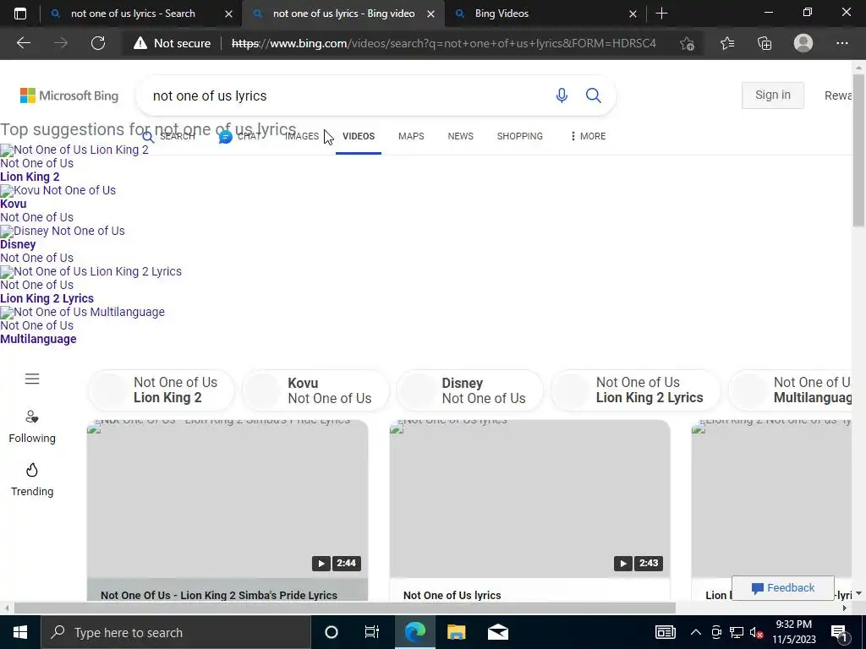
Task: Open Cortana circle icon in taskbar
Action: pyautogui.click(x=332, y=632)
